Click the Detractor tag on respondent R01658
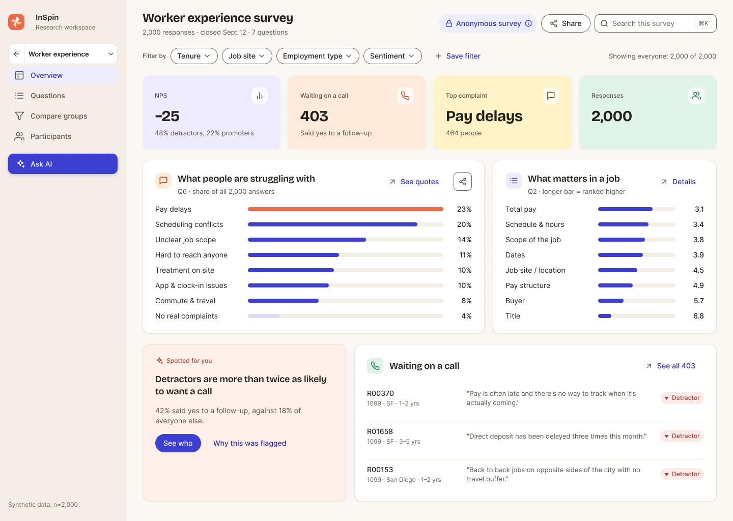733x521 pixels. [x=682, y=436]
